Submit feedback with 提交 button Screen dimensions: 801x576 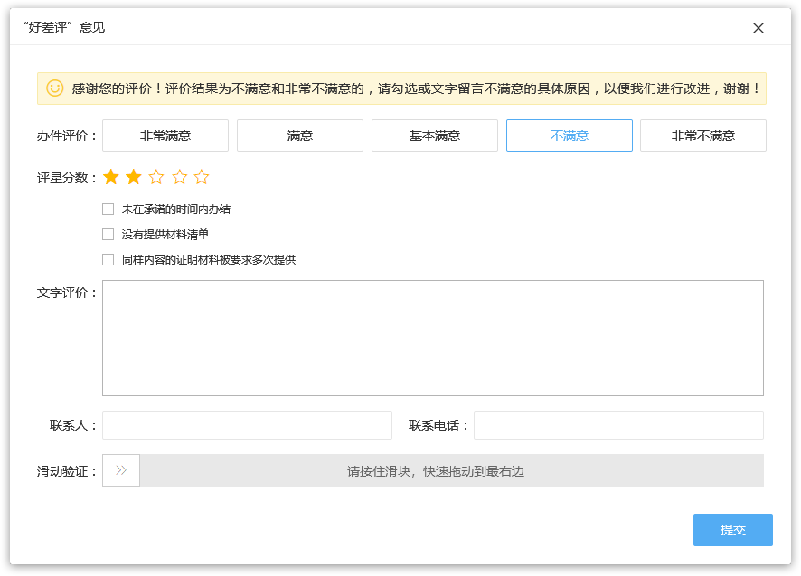click(732, 530)
